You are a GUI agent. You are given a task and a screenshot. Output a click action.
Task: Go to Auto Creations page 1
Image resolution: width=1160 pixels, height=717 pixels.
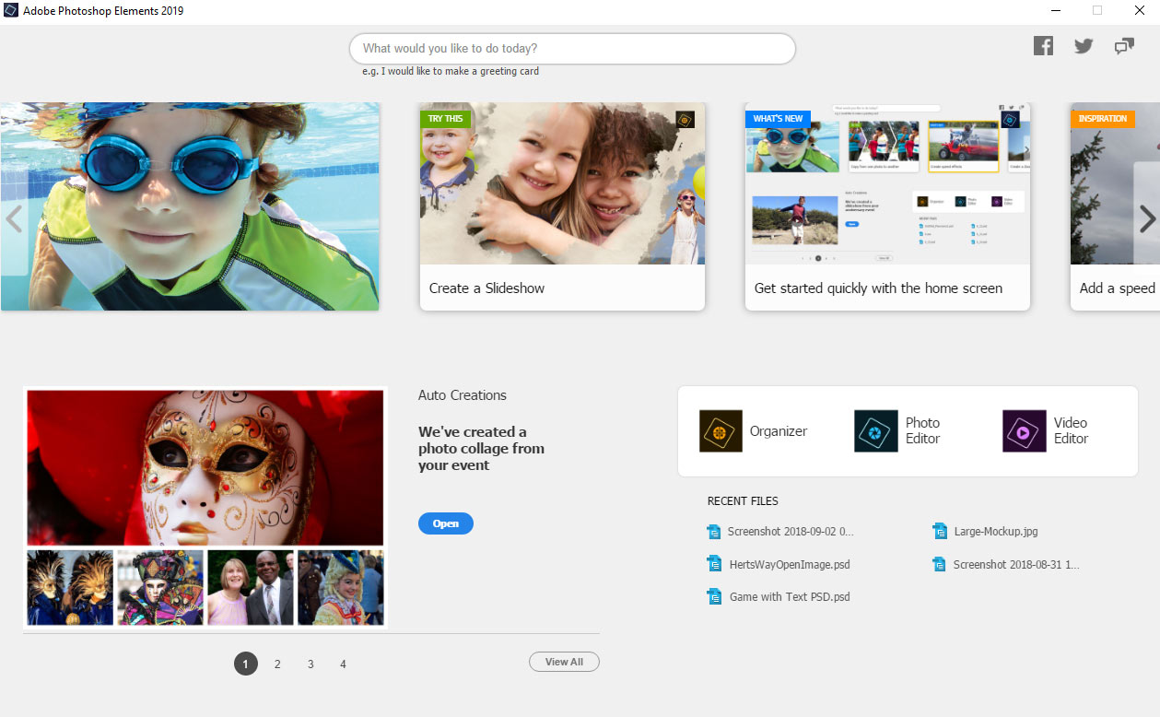coord(246,664)
